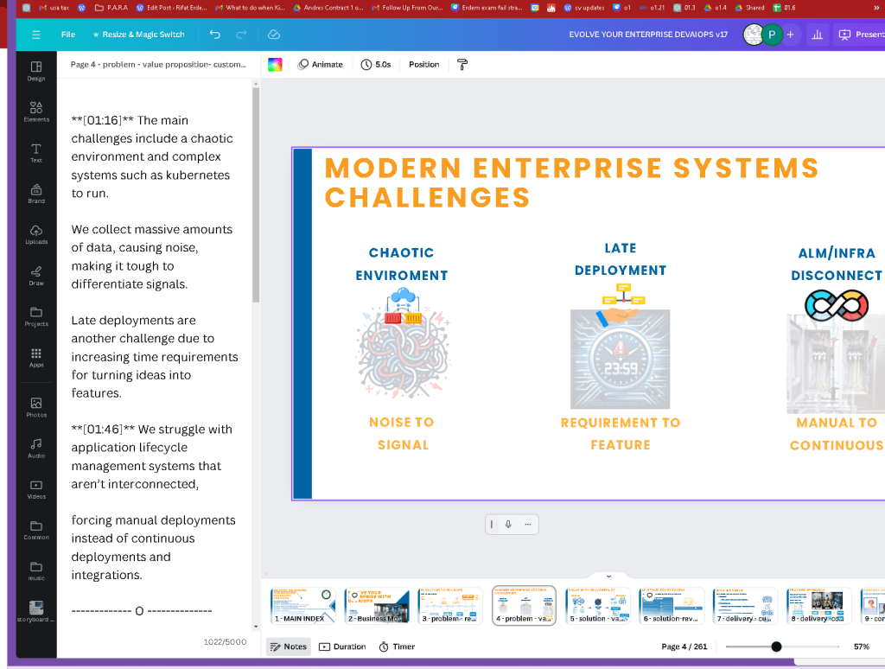Open the hamburger main menu
885x669 pixels.
[36, 35]
